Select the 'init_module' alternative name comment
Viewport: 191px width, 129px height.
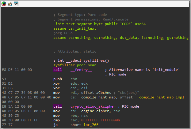pos(142,70)
